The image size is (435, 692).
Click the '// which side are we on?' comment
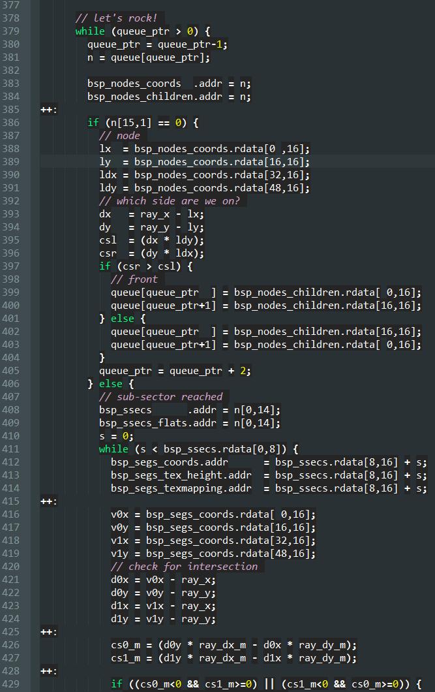tap(170, 201)
